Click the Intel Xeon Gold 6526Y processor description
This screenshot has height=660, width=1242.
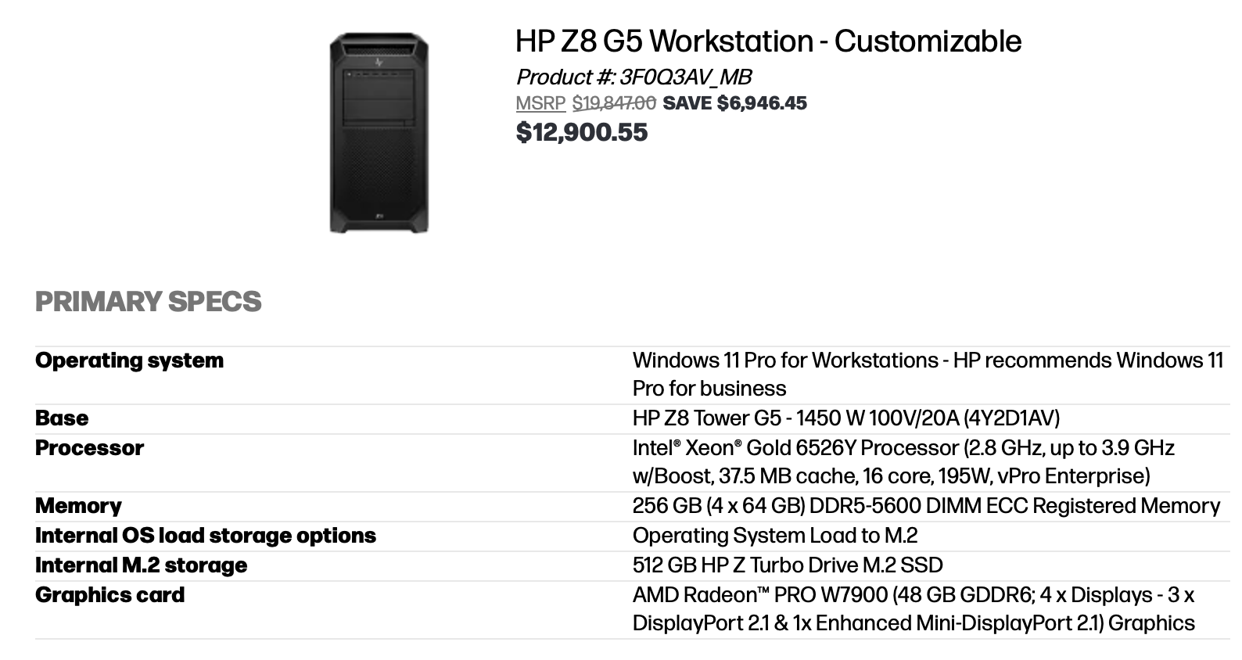coord(903,462)
